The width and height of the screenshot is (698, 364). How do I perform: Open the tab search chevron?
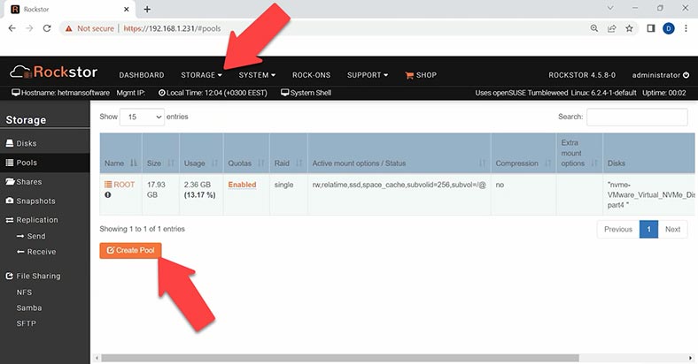610,8
